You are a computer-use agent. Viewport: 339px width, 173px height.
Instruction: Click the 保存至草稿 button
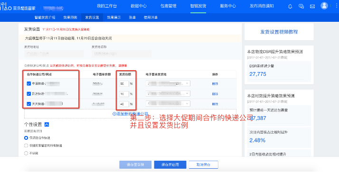[135, 165]
